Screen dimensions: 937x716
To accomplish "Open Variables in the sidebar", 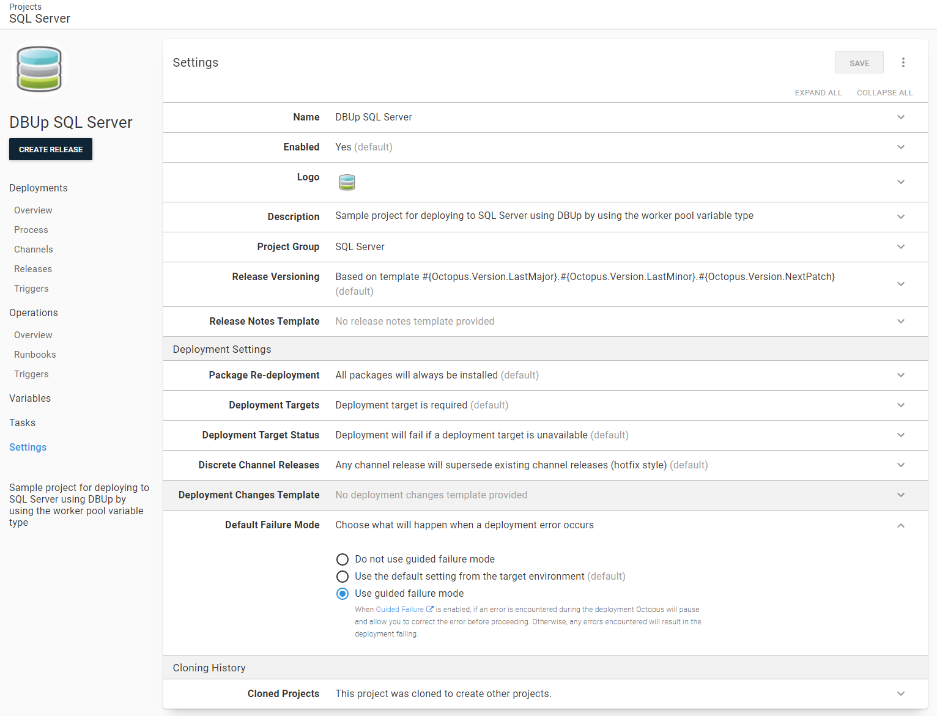I will tap(30, 398).
